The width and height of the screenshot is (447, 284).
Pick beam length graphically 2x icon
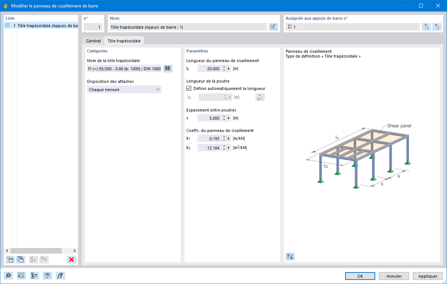tap(260, 97)
